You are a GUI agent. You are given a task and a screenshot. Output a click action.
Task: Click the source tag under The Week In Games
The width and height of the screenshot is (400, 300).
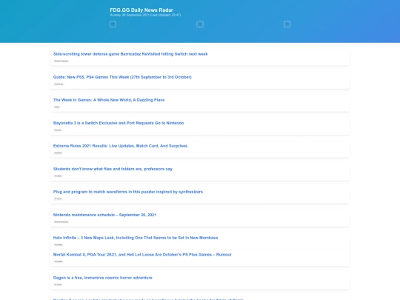click(x=57, y=107)
